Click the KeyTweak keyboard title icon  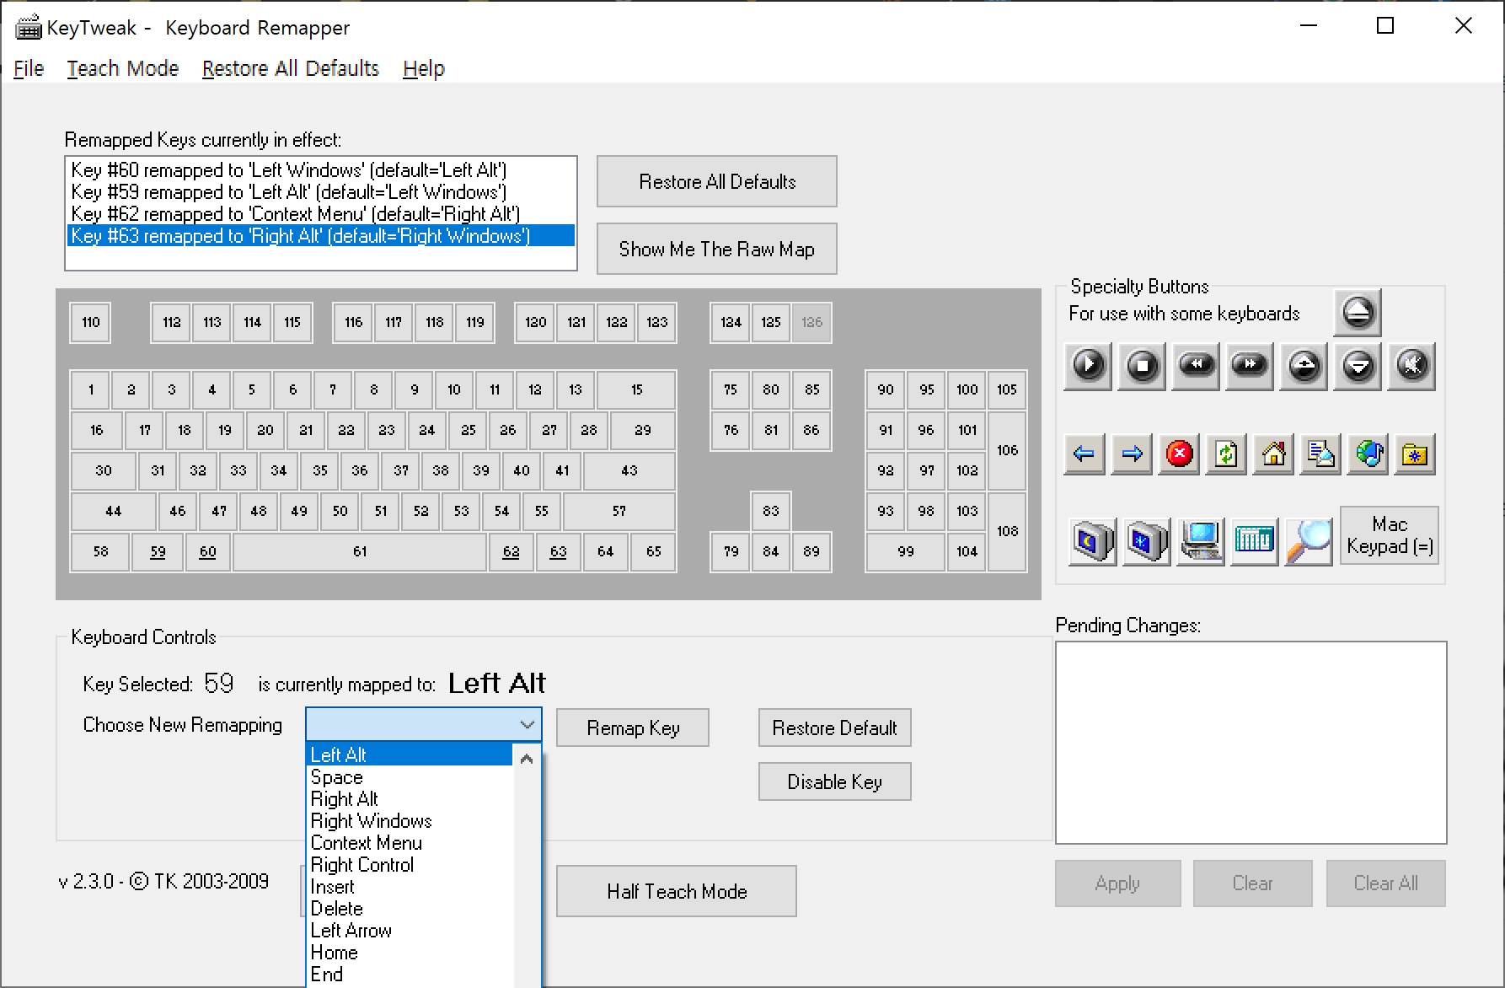point(28,28)
